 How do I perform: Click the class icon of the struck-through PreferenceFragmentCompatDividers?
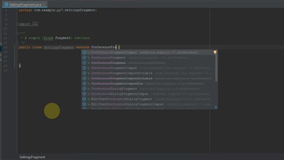pos(84,78)
